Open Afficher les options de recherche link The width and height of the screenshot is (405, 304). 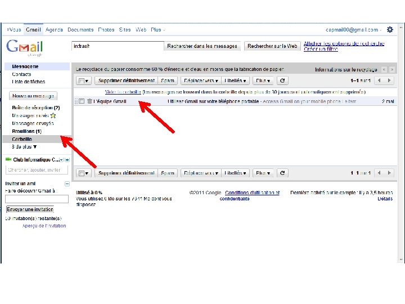click(344, 43)
